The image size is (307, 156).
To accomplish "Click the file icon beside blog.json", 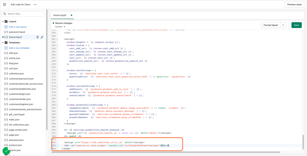I will tap(6, 63).
